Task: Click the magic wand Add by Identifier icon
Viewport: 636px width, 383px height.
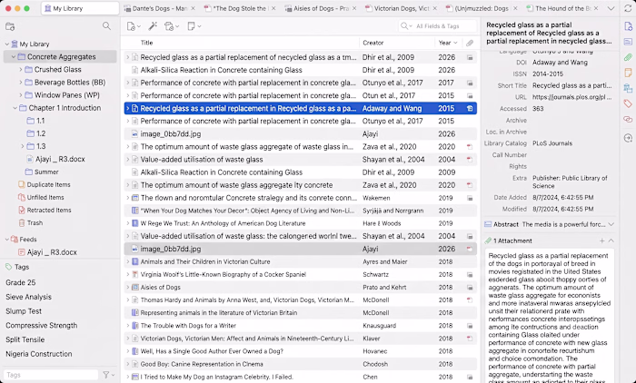Action: point(153,26)
